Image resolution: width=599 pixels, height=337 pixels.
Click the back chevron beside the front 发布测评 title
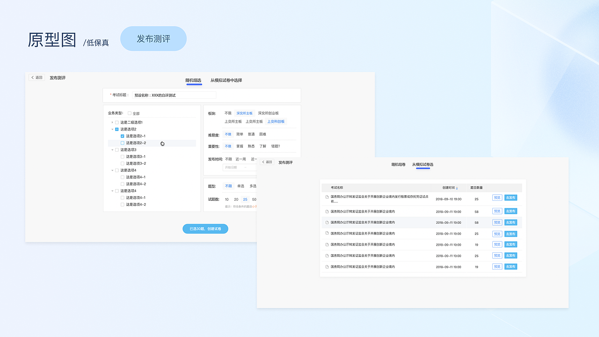[x=33, y=77]
